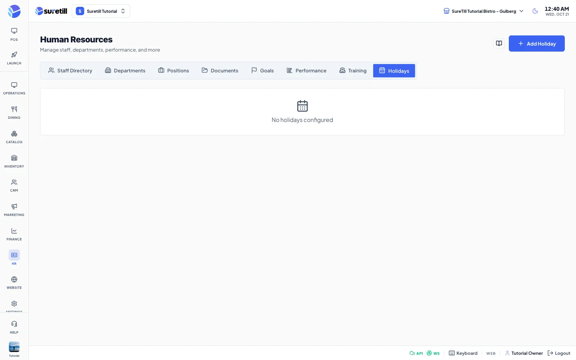Open the POS module in sidebar

click(14, 34)
